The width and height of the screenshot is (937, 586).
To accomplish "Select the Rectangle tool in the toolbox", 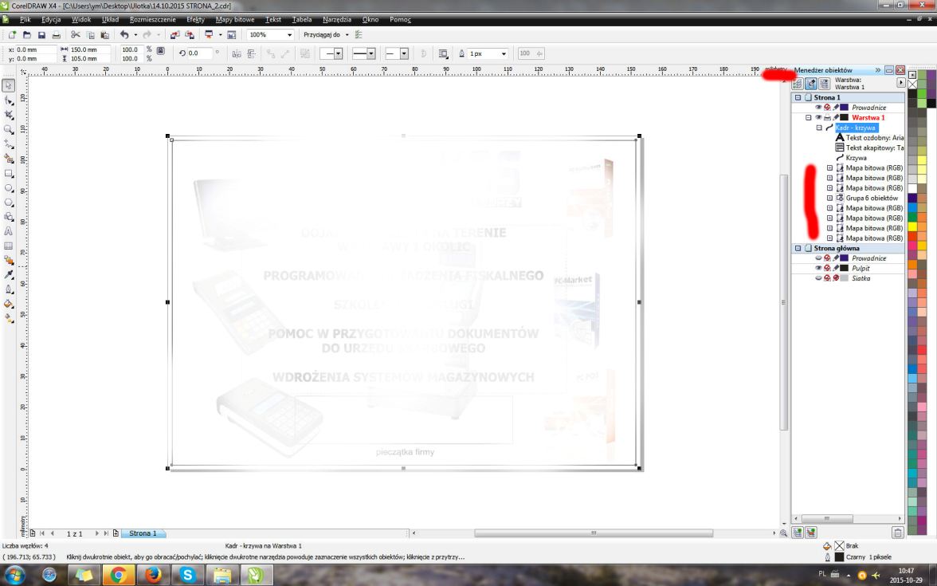I will pos(10,173).
